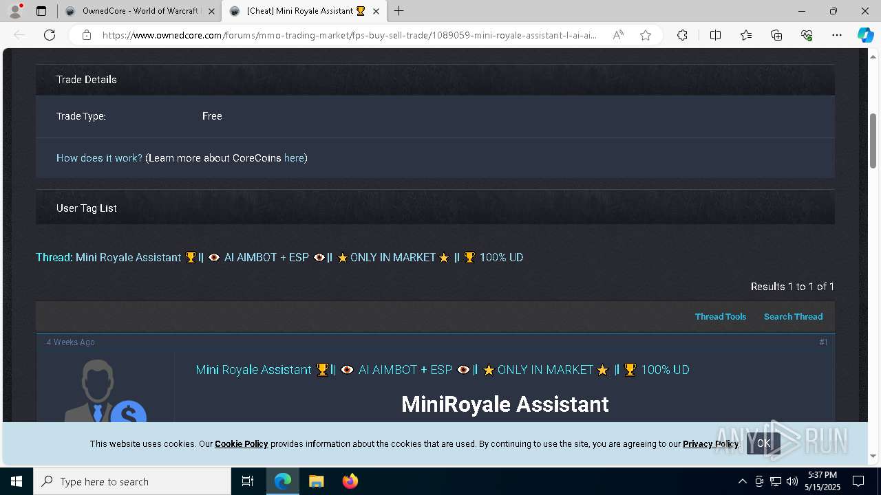Open Windows Start menu
The width and height of the screenshot is (881, 495).
click(x=17, y=481)
